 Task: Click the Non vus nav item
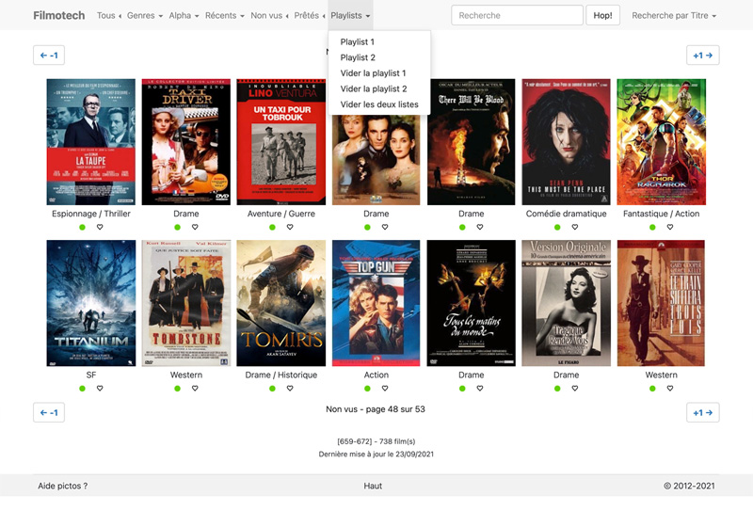click(x=269, y=15)
